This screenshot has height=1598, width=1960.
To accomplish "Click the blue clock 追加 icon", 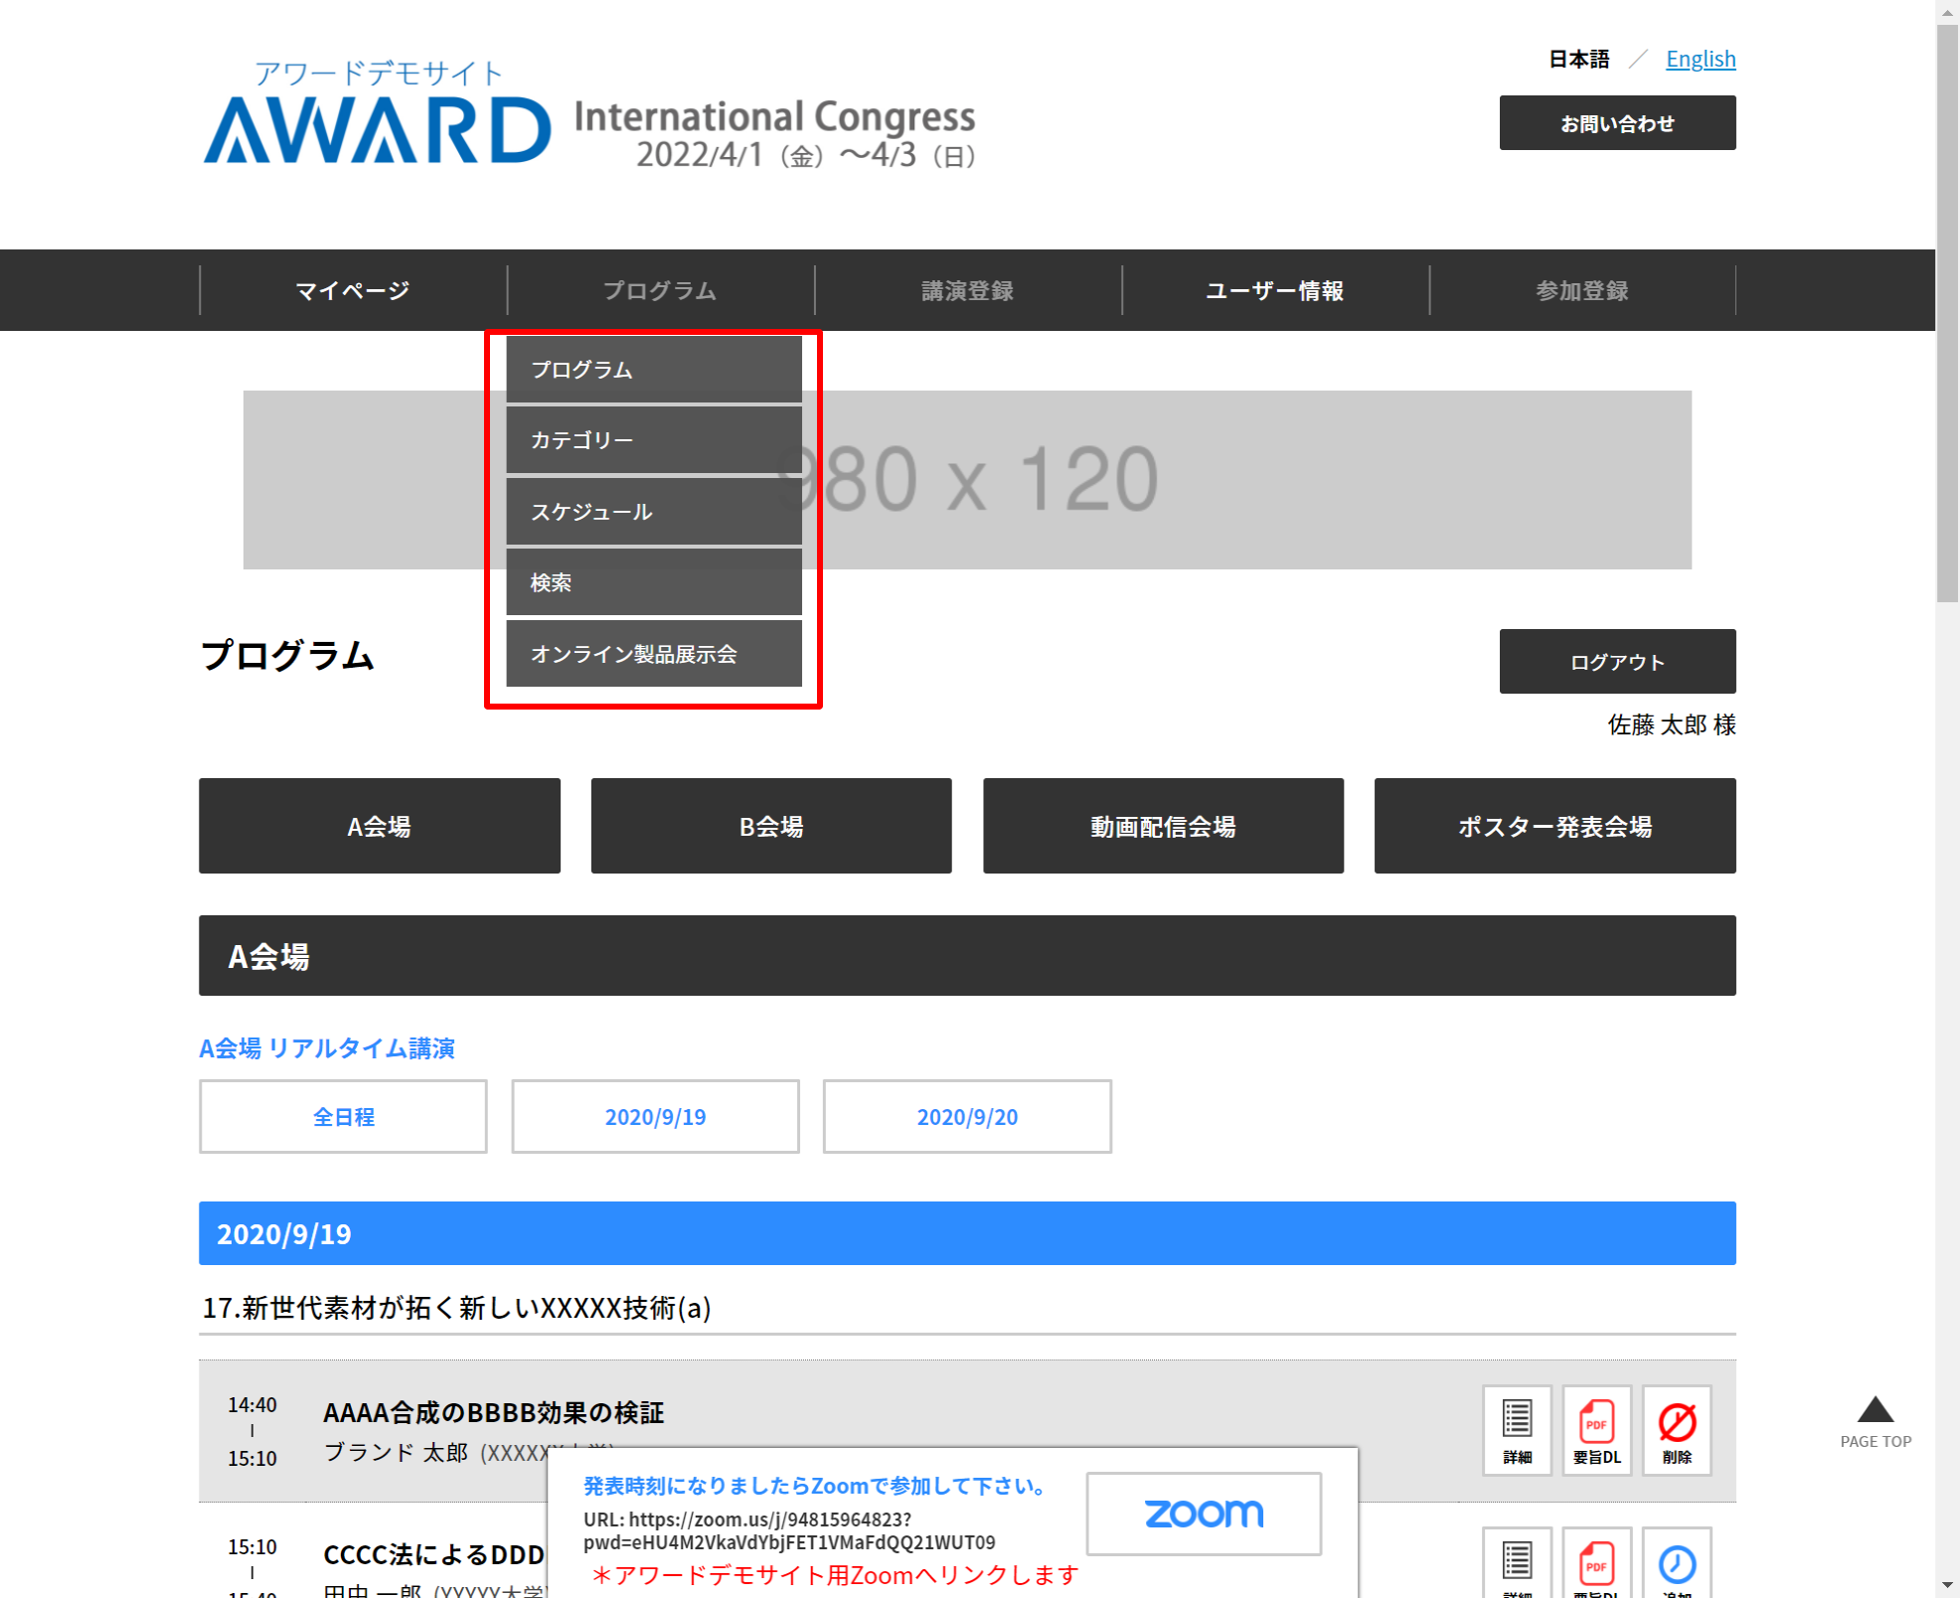I will (x=1676, y=1565).
